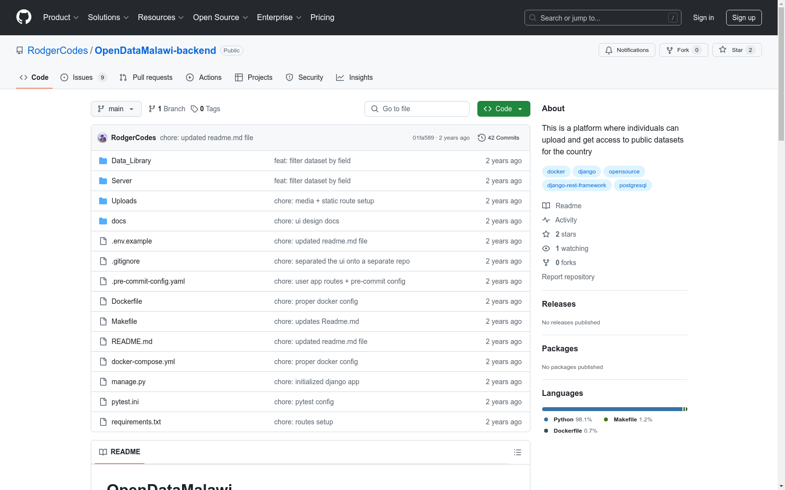Select the Code tab
Viewport: 785px width, 490px height.
pos(34,77)
